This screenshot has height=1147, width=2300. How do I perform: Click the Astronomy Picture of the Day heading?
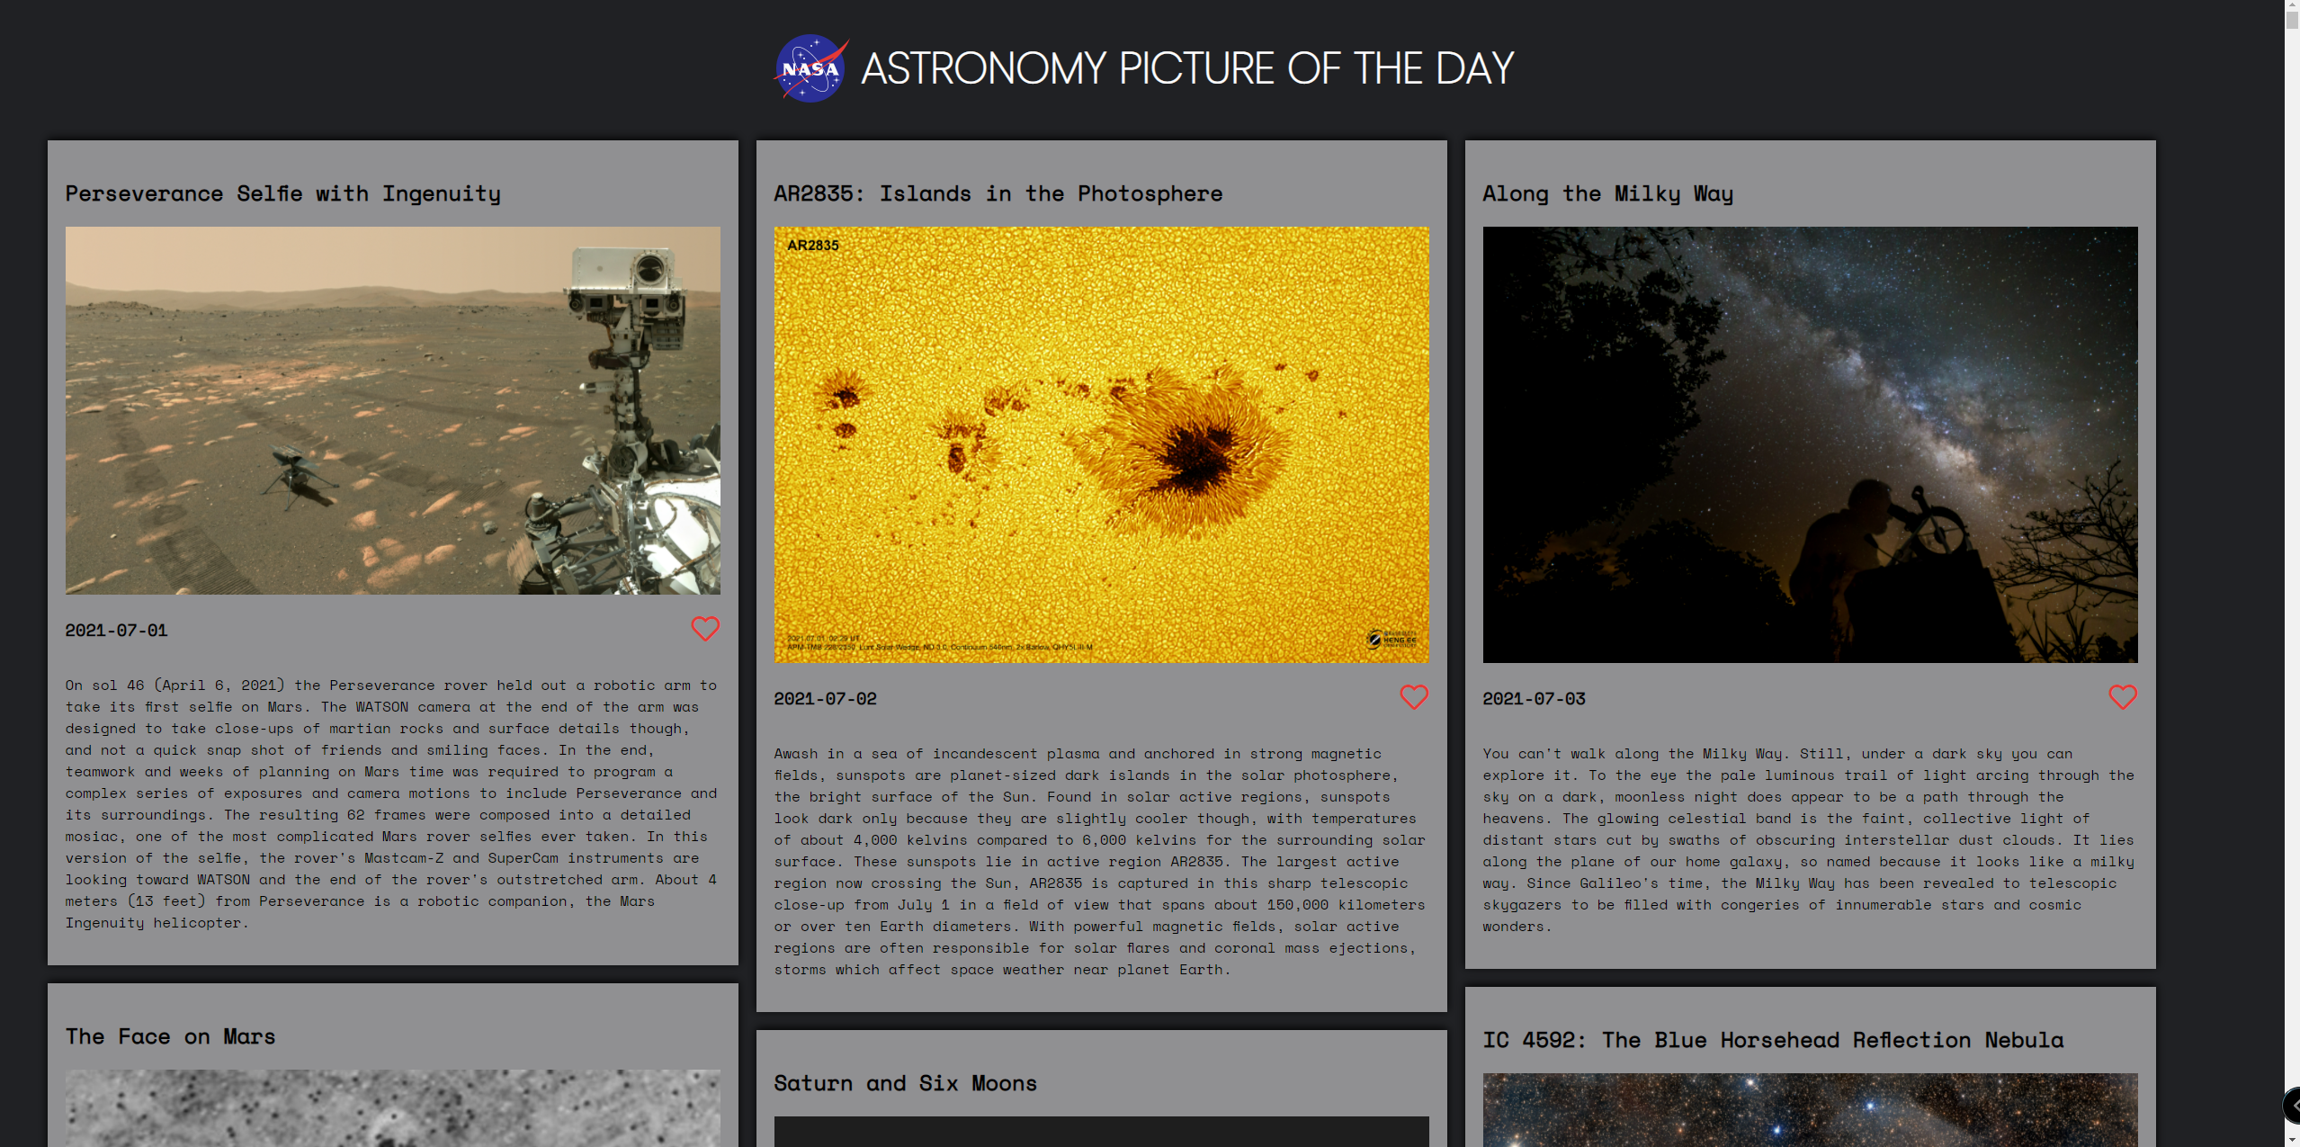click(1186, 69)
